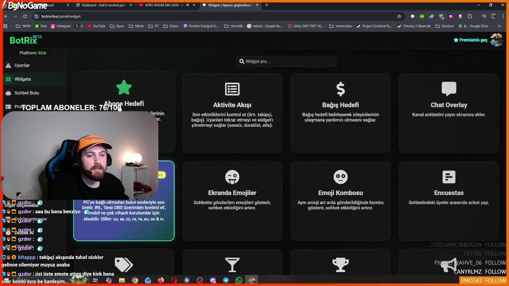Open Sohbet Botu in the sidebar
Screen dimensions: 509x286
pyautogui.click(x=33, y=93)
